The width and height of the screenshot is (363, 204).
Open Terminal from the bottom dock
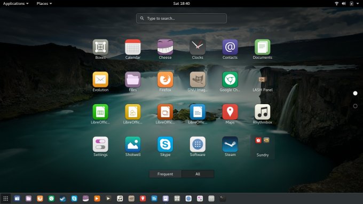coord(223,199)
